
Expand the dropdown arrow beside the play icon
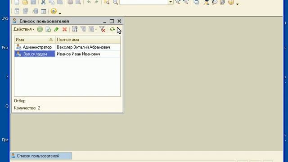click(60, 13)
